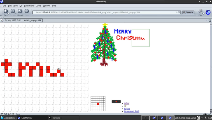Click the NEW link
The height and width of the screenshot is (120, 212).
click(127, 103)
